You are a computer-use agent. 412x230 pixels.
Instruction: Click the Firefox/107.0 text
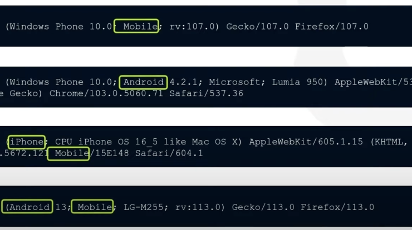pyautogui.click(x=332, y=27)
